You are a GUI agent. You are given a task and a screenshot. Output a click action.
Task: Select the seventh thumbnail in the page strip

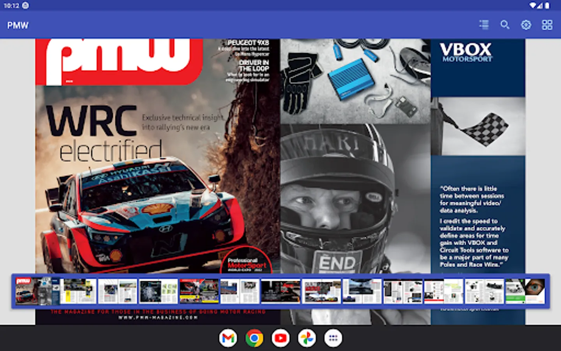pos(280,291)
